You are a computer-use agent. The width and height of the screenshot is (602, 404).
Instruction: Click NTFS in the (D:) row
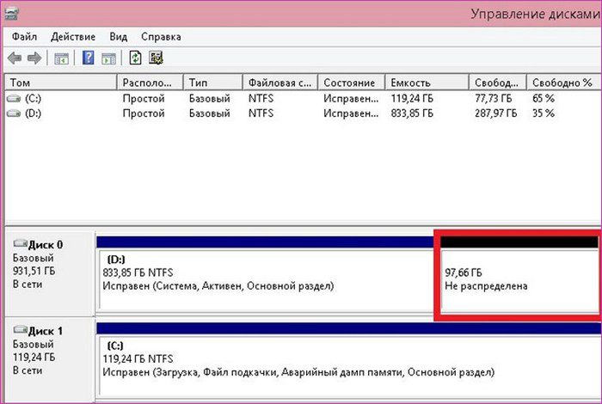pos(261,113)
